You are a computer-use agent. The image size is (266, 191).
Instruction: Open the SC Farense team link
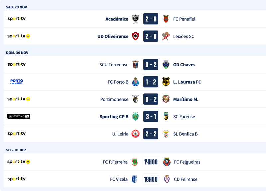pos(184,117)
